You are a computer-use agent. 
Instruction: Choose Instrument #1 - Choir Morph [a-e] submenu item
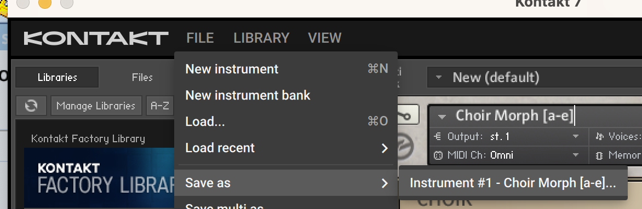click(513, 183)
